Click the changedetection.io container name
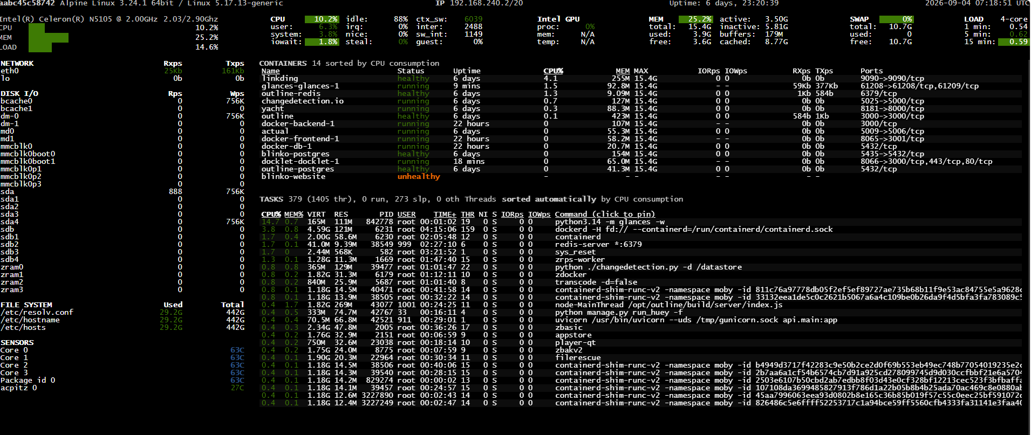 point(303,101)
